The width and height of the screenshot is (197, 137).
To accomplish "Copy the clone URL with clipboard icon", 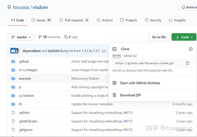I will (187, 63).
